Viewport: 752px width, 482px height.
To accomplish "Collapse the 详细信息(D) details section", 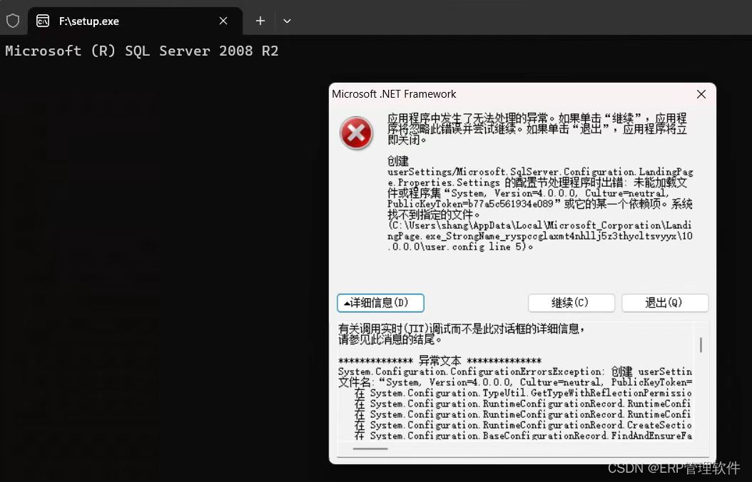I will tap(380, 302).
